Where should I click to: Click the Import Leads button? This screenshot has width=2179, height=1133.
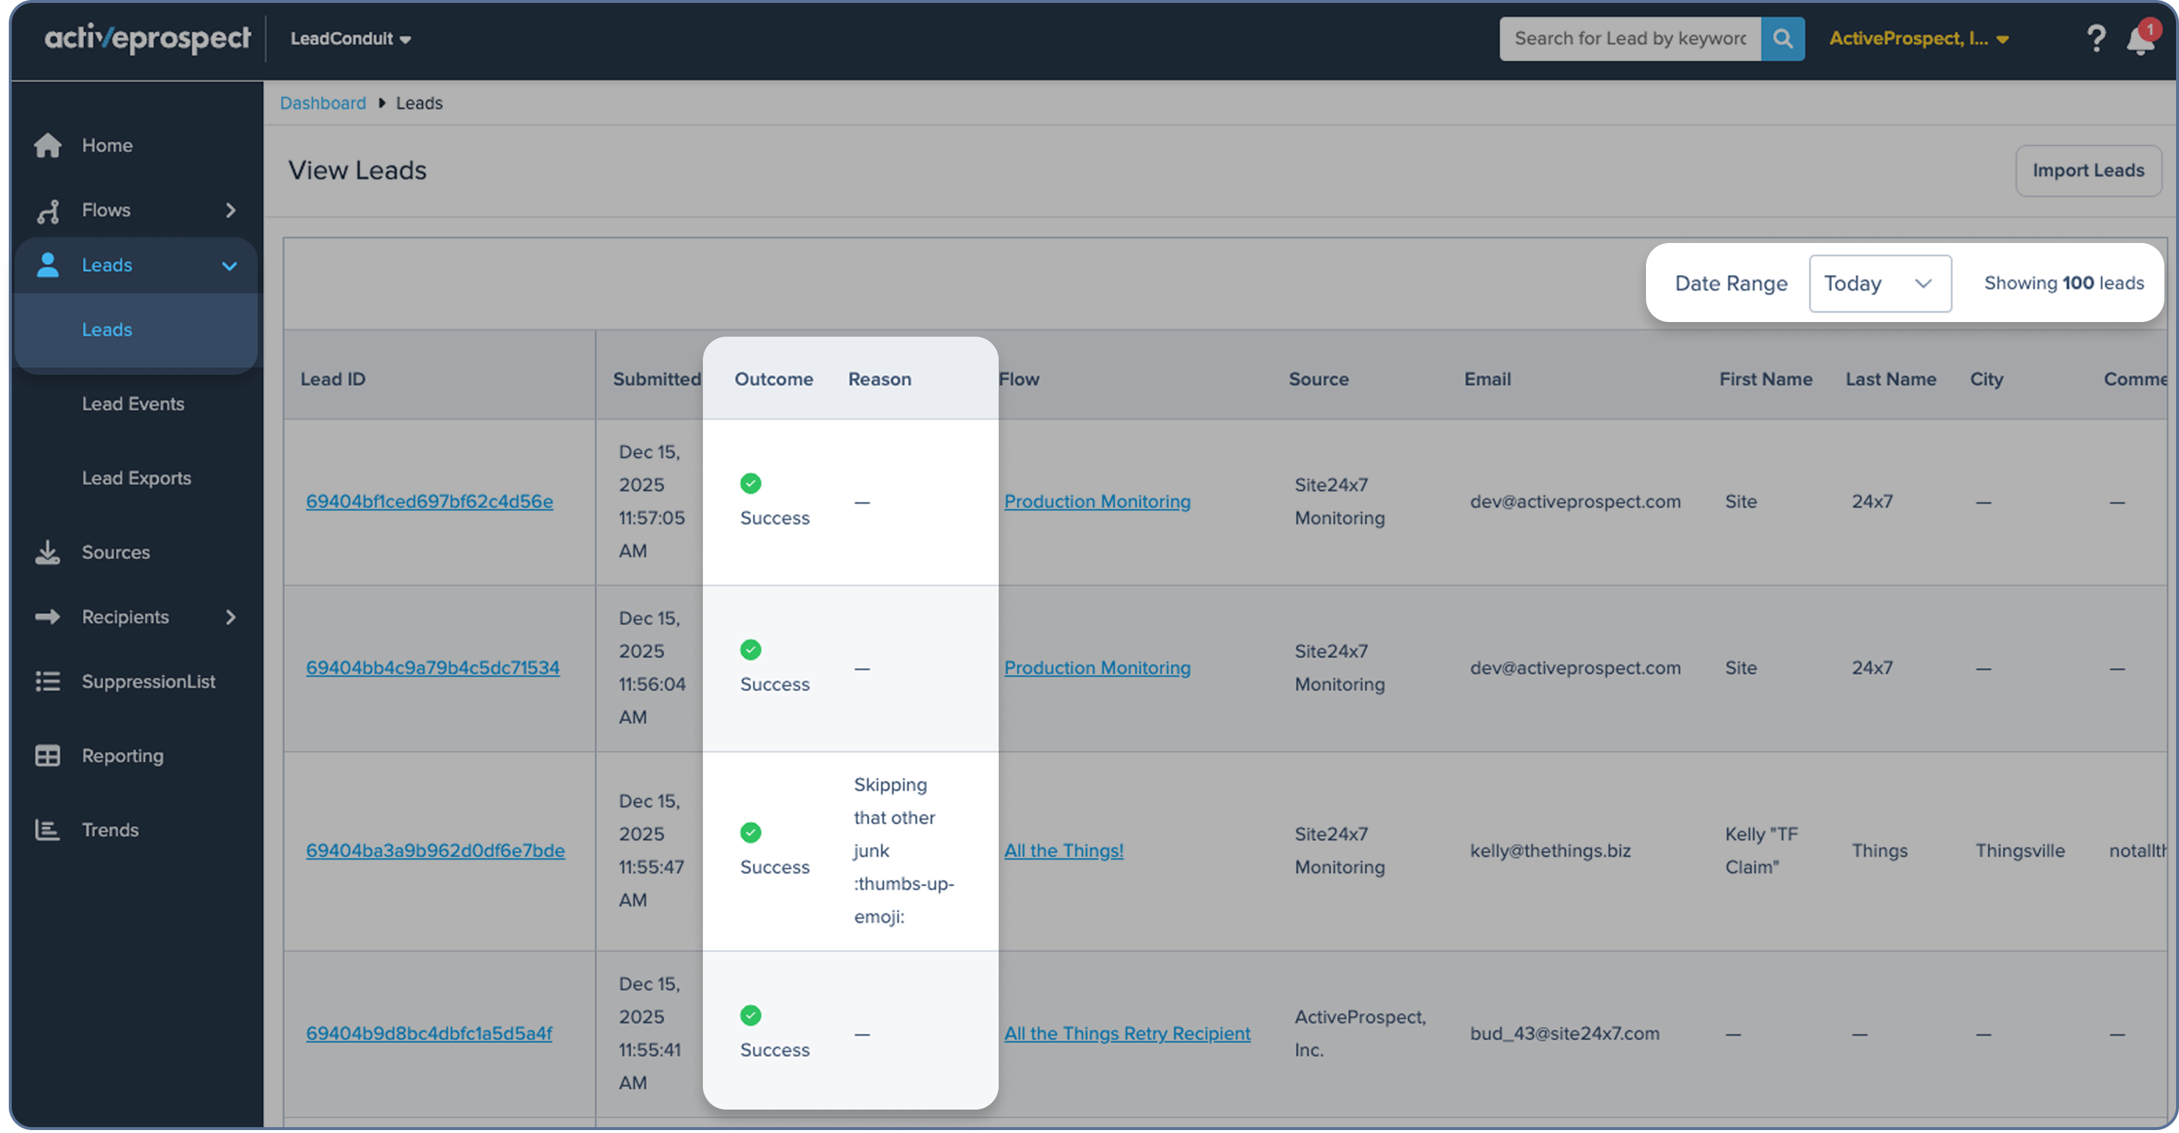click(x=2087, y=171)
